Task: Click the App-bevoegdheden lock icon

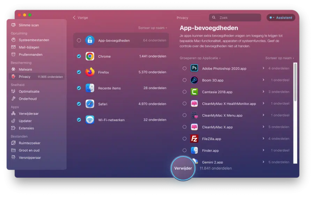Action: coord(90,40)
